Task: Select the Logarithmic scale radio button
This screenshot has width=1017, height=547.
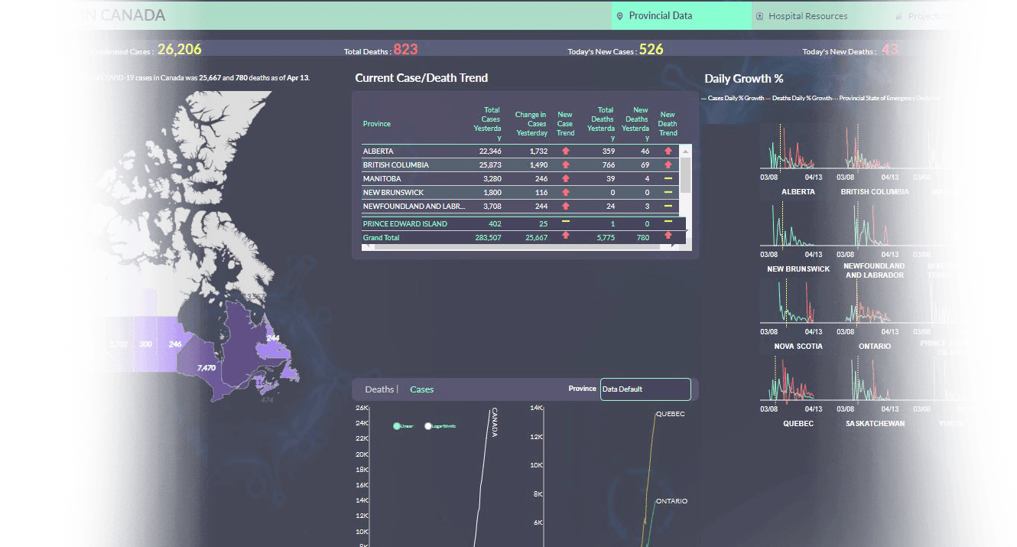Action: click(428, 426)
